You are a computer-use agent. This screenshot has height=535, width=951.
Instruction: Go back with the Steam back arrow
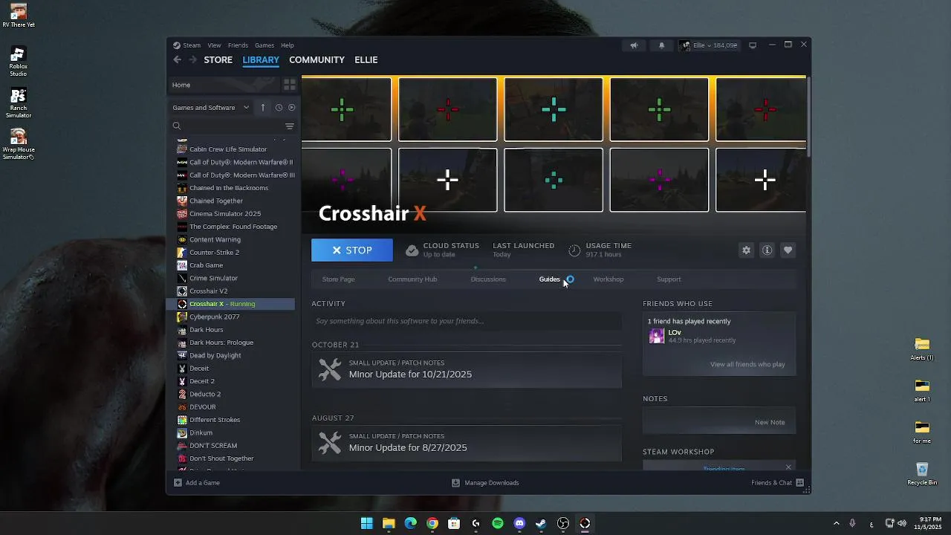[x=177, y=59]
